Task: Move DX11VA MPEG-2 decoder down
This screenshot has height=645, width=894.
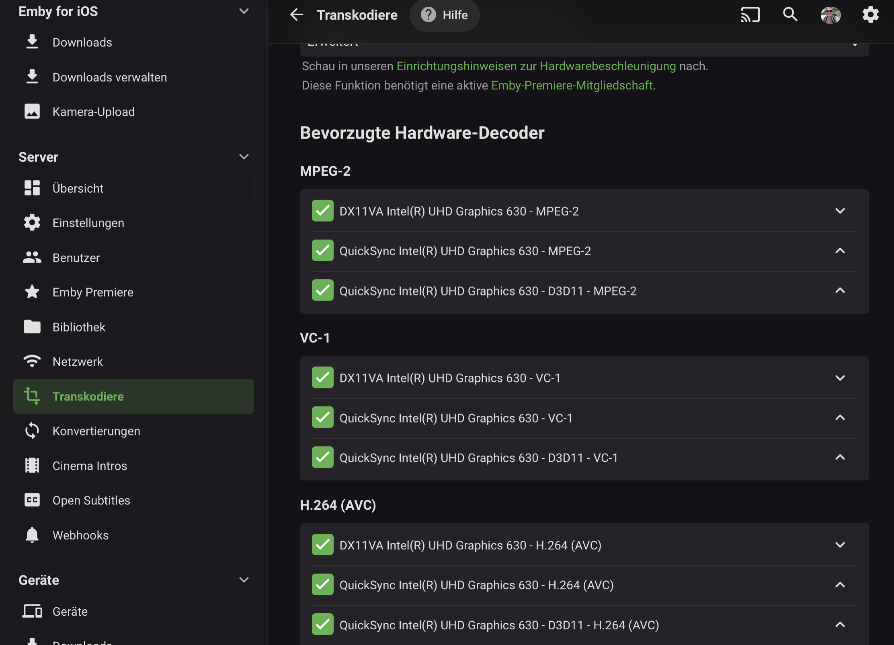Action: pyautogui.click(x=840, y=211)
